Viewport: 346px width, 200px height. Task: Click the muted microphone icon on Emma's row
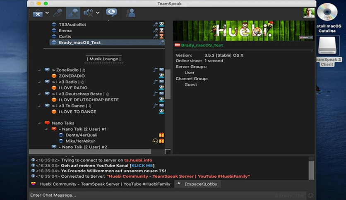[x=156, y=31]
